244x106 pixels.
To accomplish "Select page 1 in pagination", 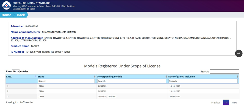I will pyautogui.click(x=226, y=102).
